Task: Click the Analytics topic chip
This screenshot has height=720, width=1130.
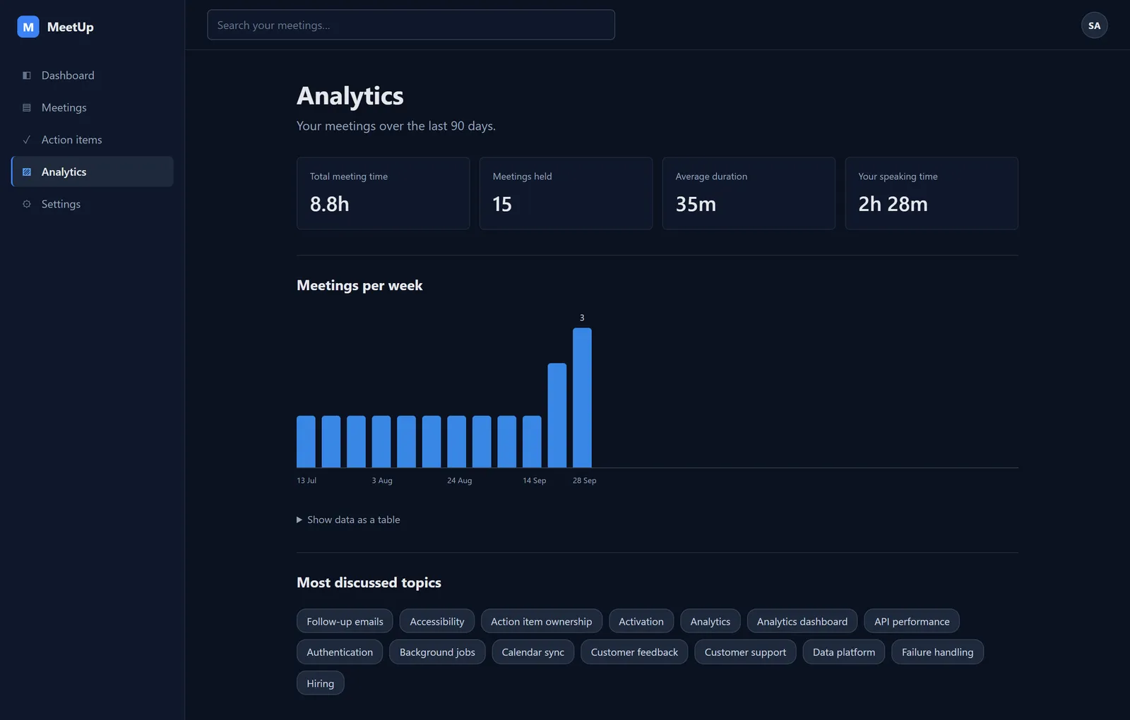Action: click(710, 621)
